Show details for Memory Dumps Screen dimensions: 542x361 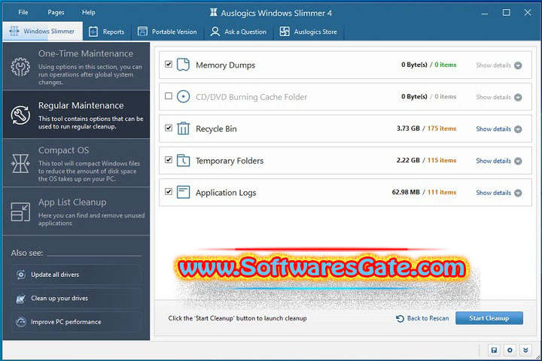tap(493, 65)
